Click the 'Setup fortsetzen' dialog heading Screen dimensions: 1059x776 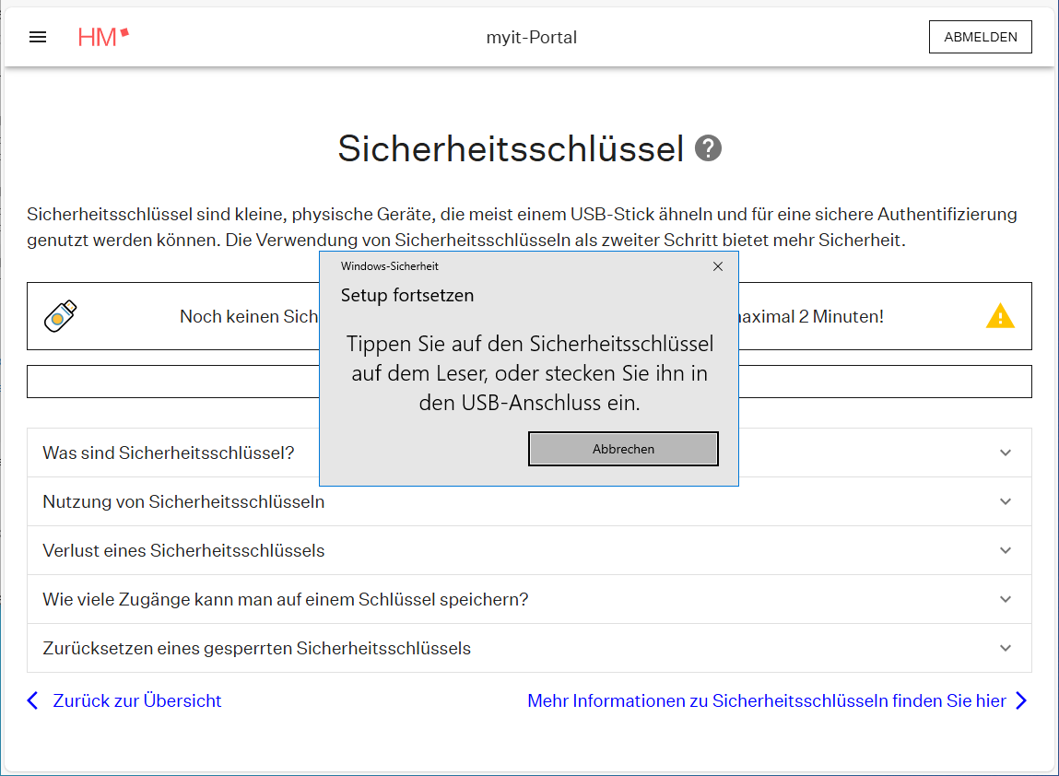point(407,296)
